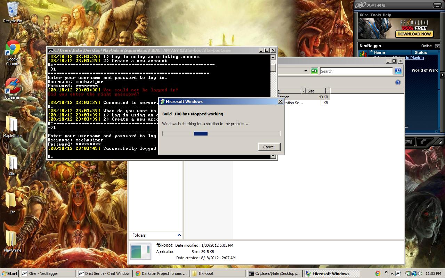Click the Explorer search magnifier icon
The height and width of the screenshot is (278, 445).
point(398,71)
